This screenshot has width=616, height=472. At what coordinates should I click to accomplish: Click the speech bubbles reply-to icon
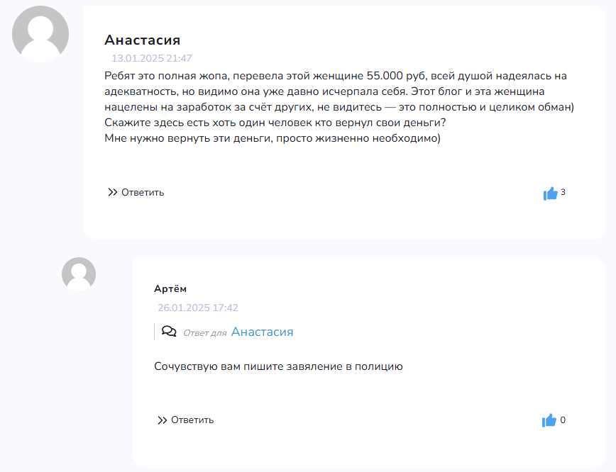(x=169, y=332)
